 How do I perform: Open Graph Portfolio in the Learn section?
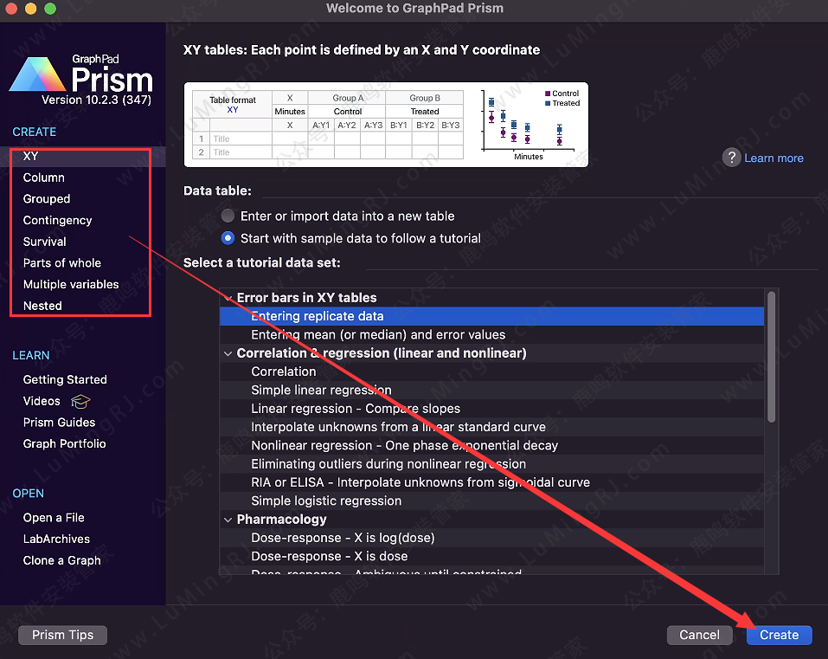coord(65,443)
